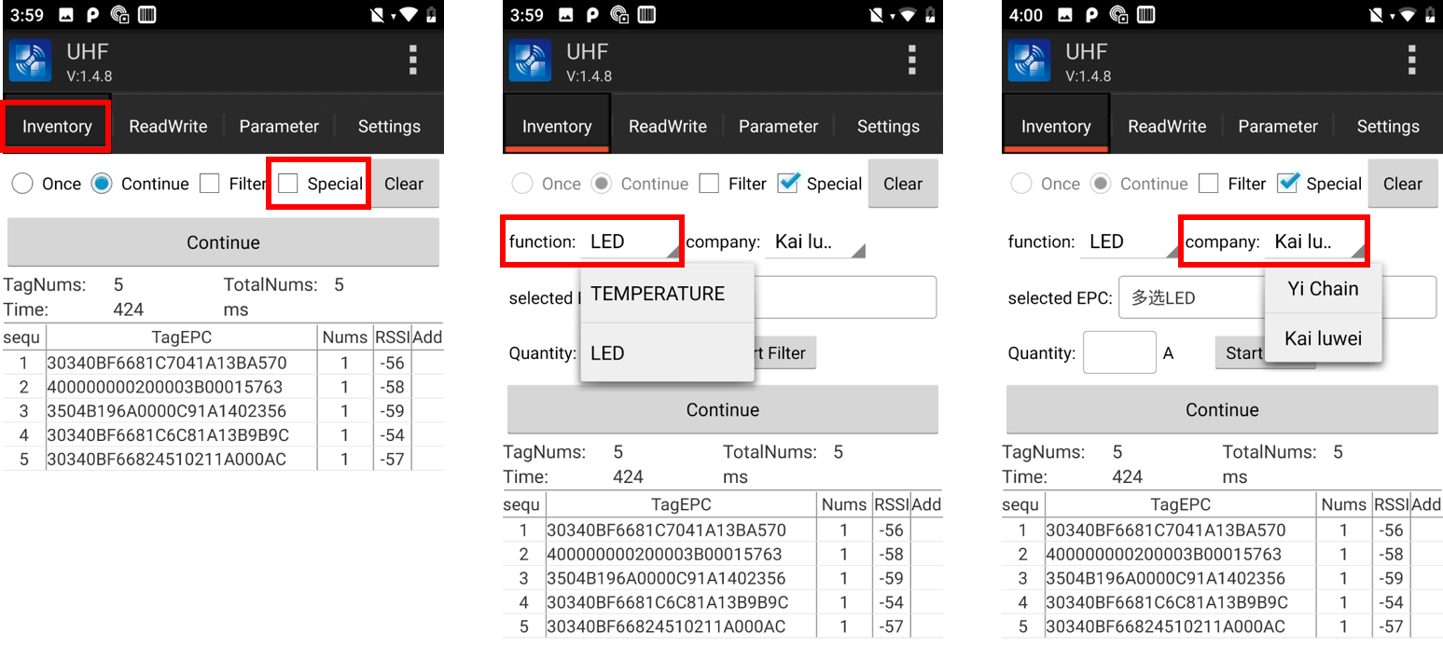Select the Once radio button in leftmost screen
Image resolution: width=1443 pixels, height=647 pixels.
point(22,184)
